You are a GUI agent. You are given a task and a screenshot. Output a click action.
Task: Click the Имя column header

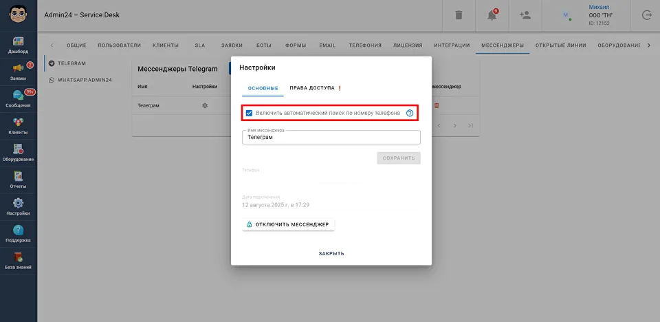click(142, 87)
